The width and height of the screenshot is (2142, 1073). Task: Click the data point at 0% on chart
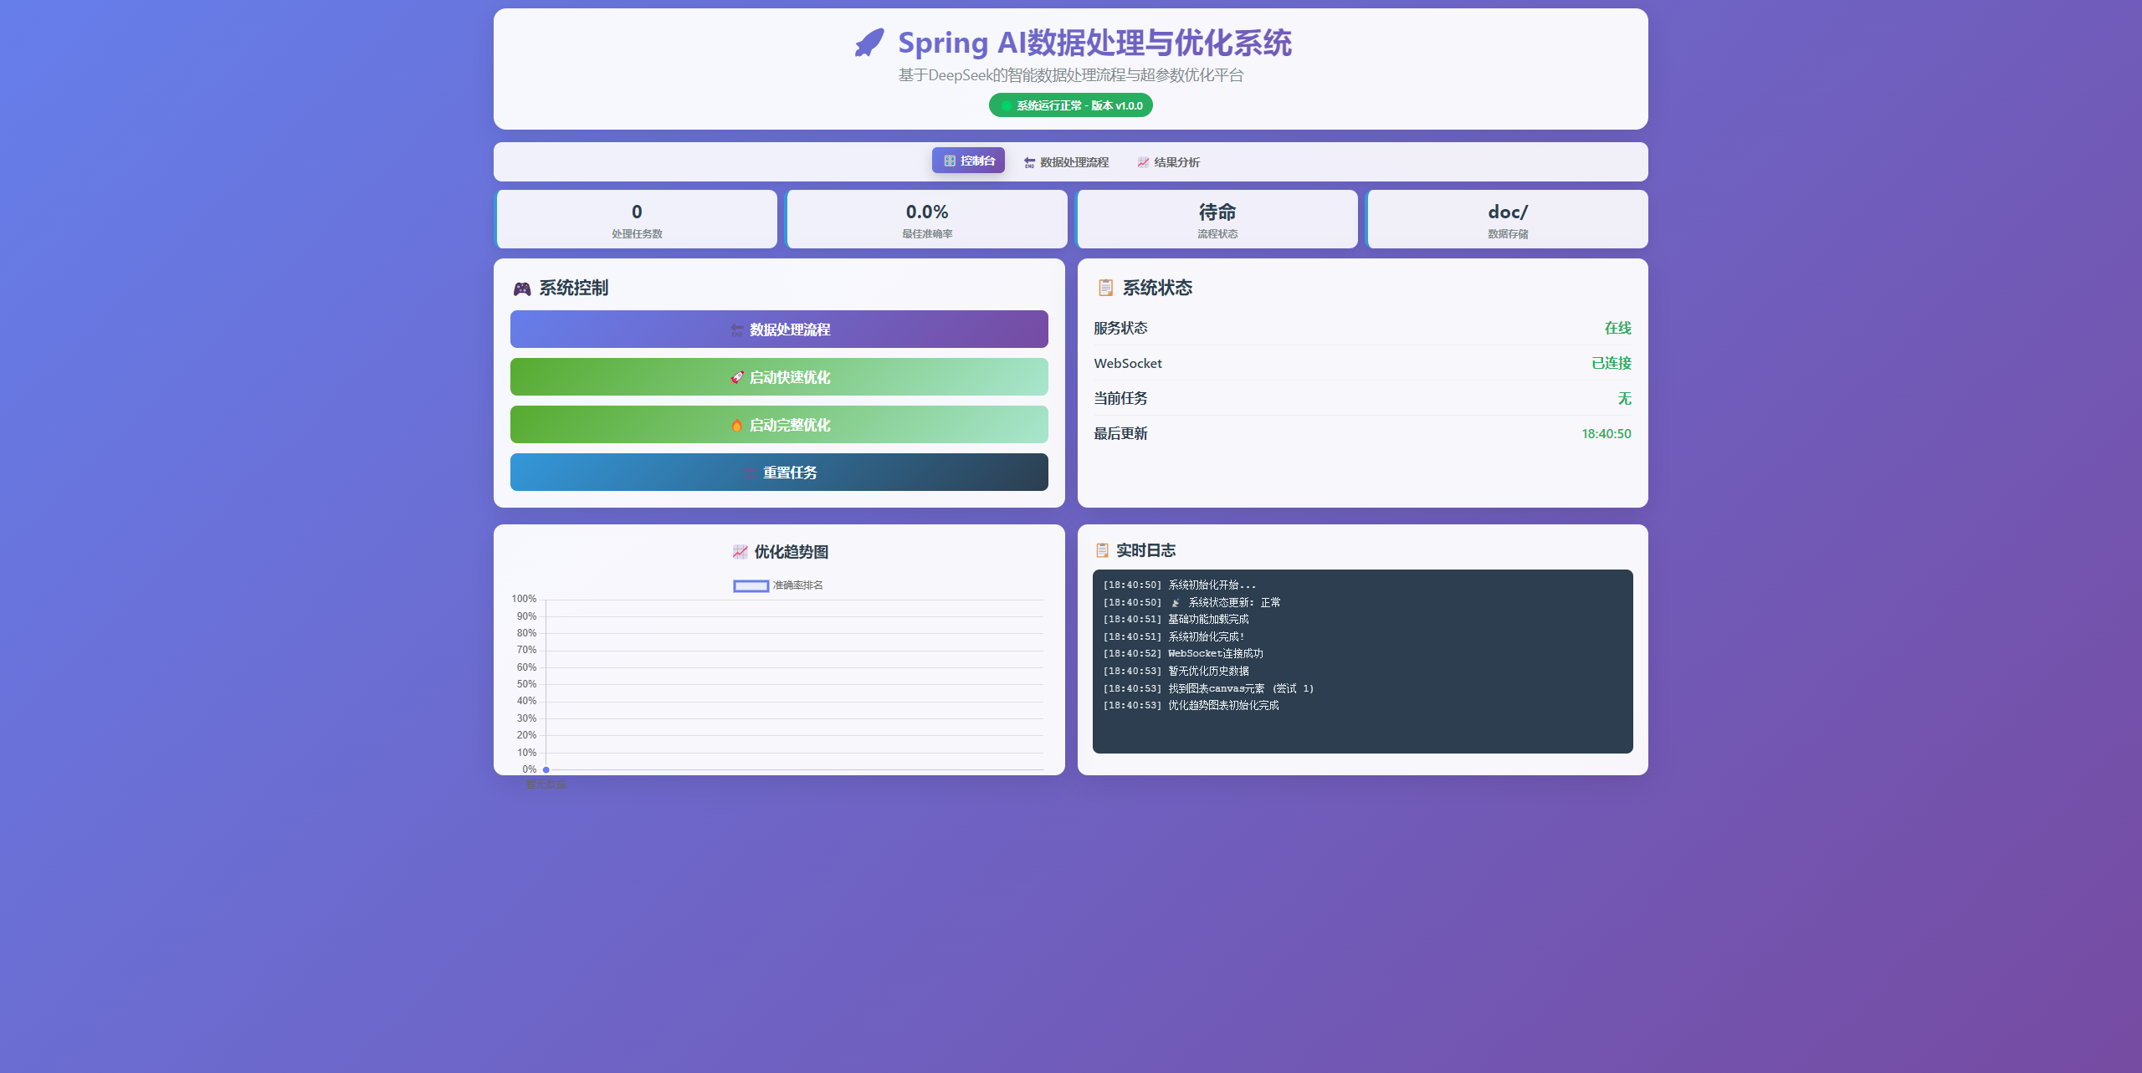pos(546,769)
